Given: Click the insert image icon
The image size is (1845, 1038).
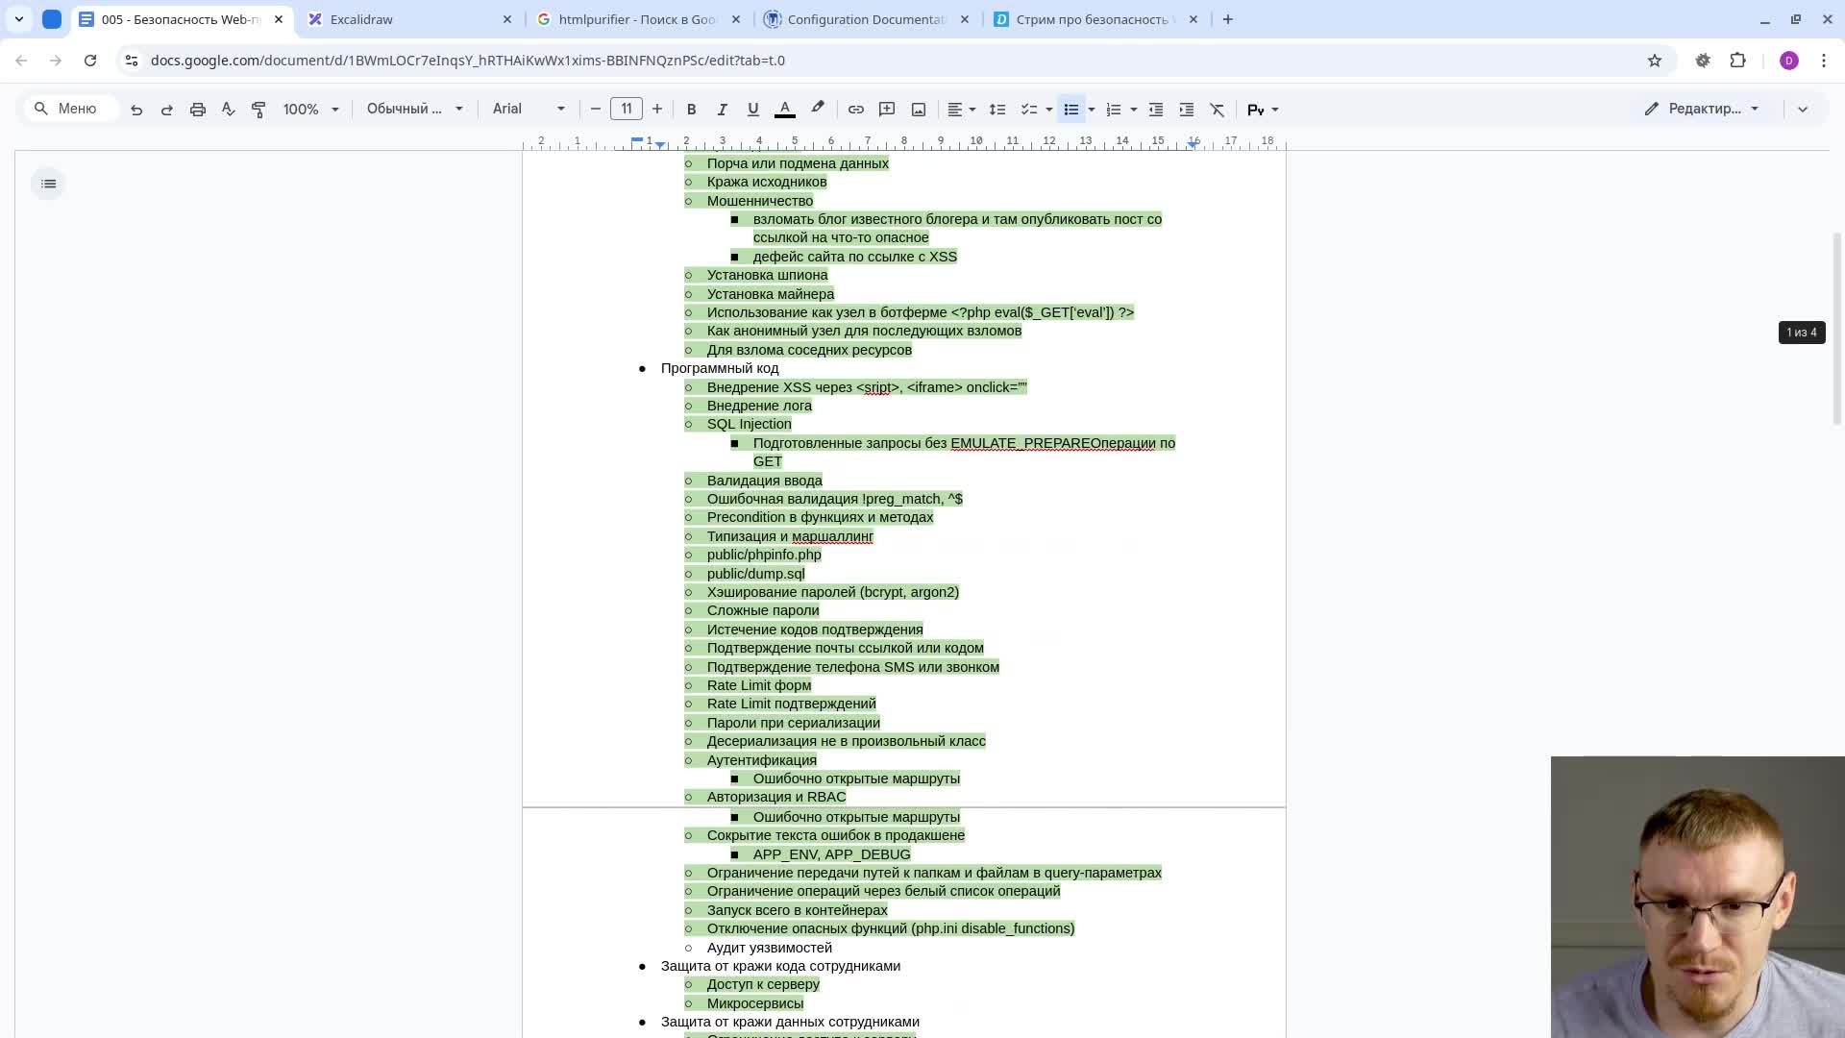Looking at the screenshot, I should click(919, 110).
